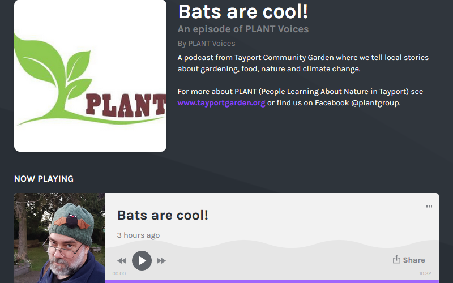Click the 00:00 elapsed time label
The width and height of the screenshot is (453, 283).
coord(119,273)
